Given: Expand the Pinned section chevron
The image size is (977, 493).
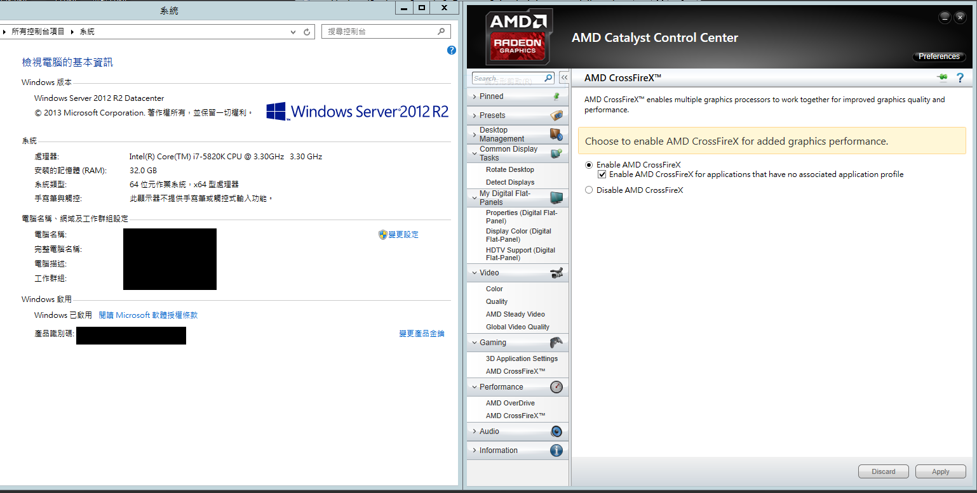Looking at the screenshot, I should [x=475, y=96].
